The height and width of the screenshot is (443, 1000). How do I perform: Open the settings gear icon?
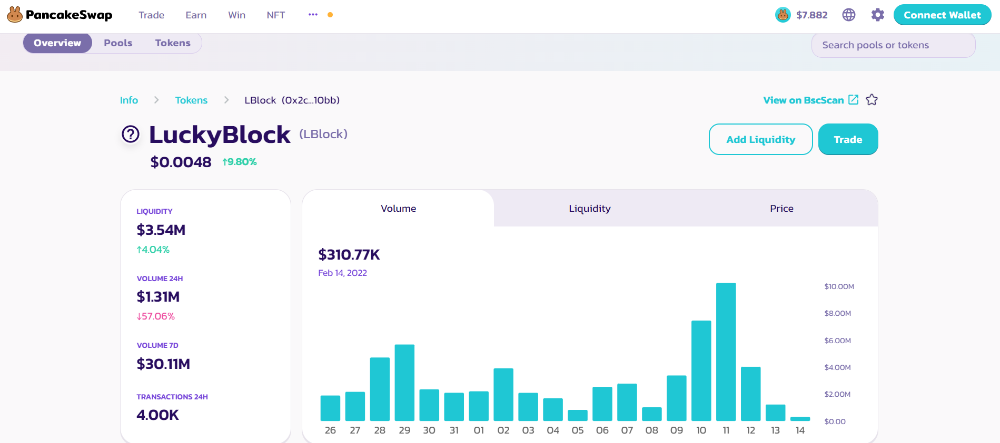click(x=878, y=15)
